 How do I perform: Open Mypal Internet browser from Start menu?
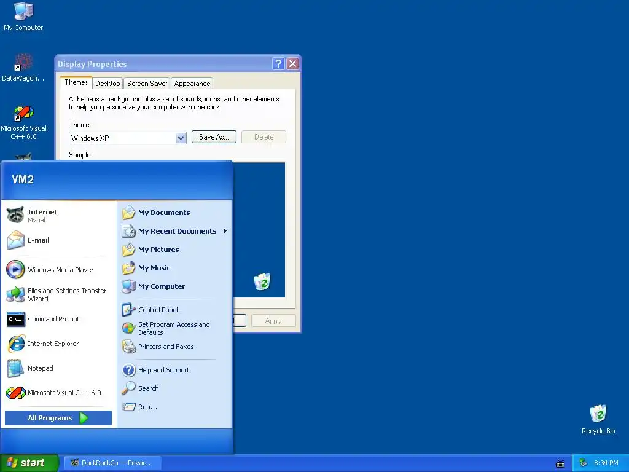point(58,216)
